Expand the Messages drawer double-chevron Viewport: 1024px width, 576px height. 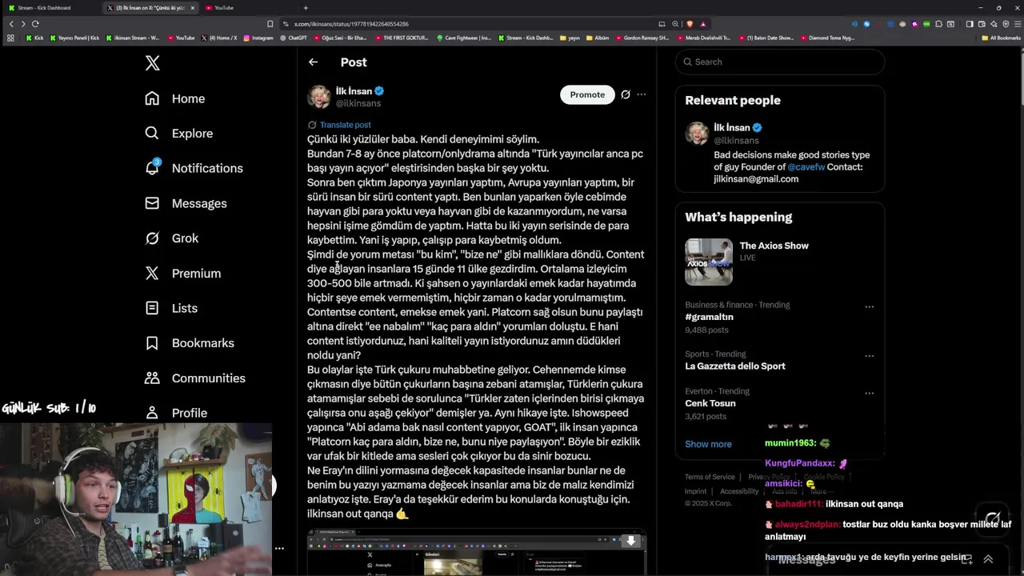click(x=988, y=559)
